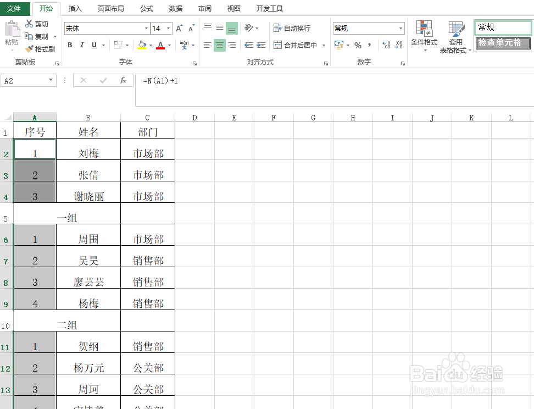Open the border style dropdown arrow
The width and height of the screenshot is (534, 409).
[127, 45]
